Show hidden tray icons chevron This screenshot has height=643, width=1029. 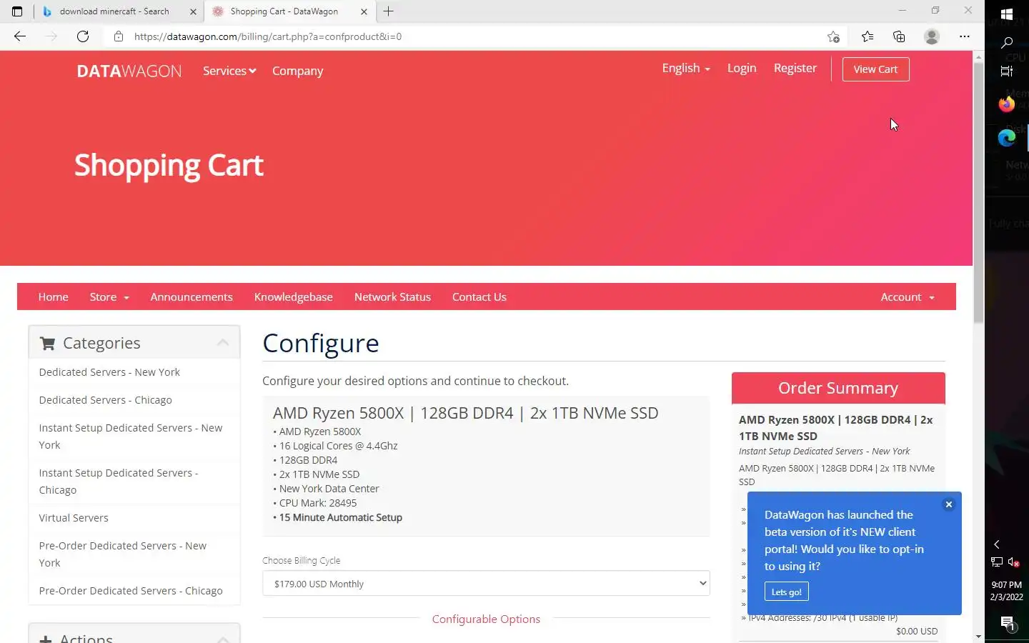[997, 544]
